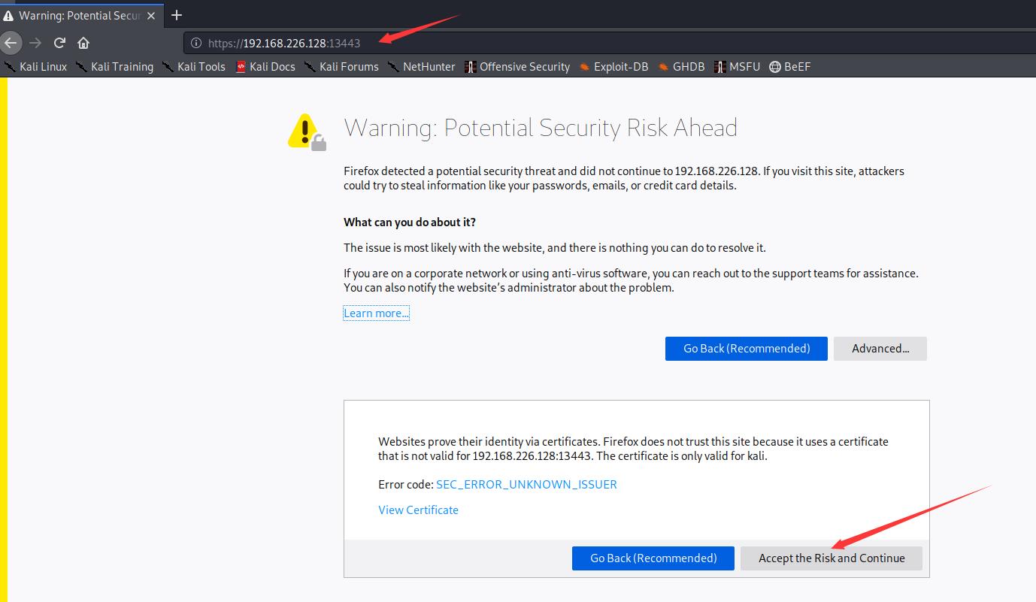Click Accept the Risk and Continue
Screen dimensions: 1036x602
coord(832,558)
